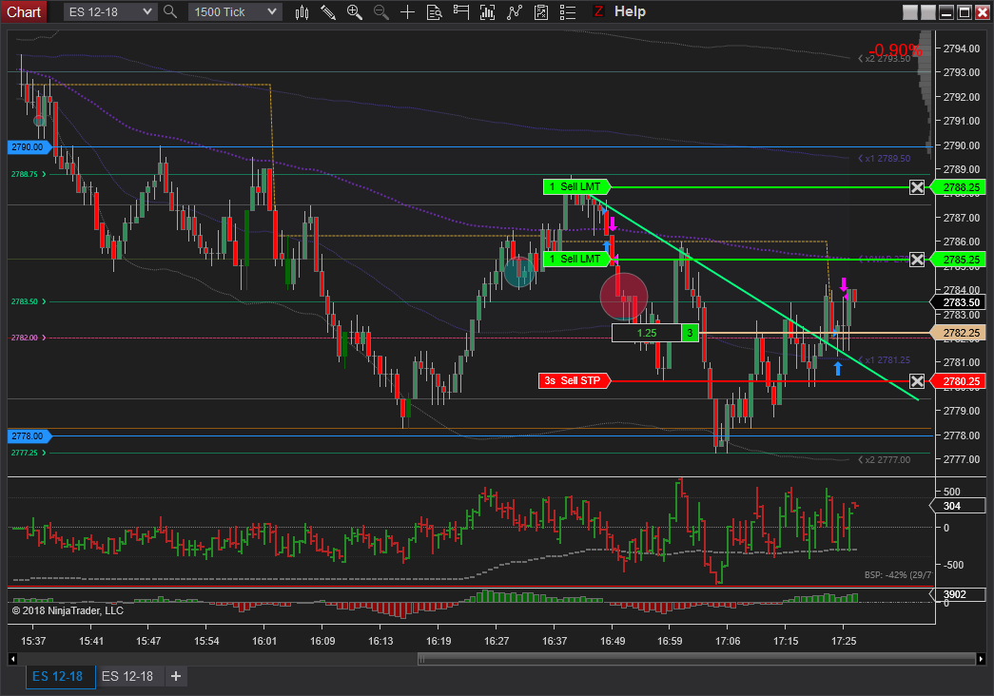The height and width of the screenshot is (696, 994).
Task: Click the 2788.75 level marker
Action: click(28, 174)
